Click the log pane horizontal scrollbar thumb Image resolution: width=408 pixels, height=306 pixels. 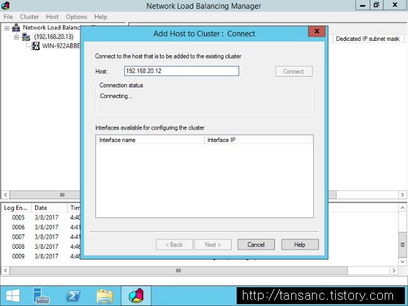[x=178, y=271]
